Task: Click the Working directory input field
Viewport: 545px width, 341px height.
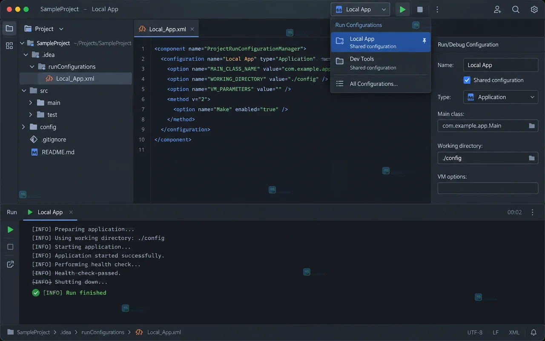Action: click(x=488, y=158)
